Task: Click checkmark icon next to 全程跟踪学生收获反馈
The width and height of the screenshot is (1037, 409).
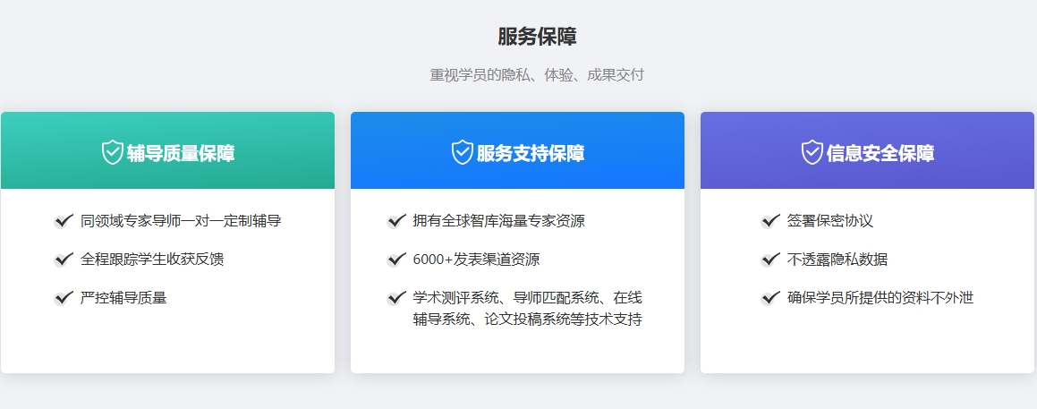Action: (x=64, y=260)
